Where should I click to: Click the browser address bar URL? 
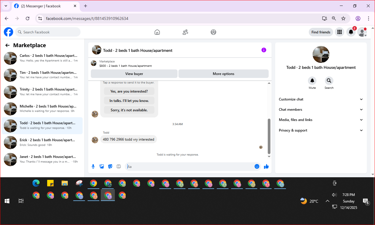point(87,18)
